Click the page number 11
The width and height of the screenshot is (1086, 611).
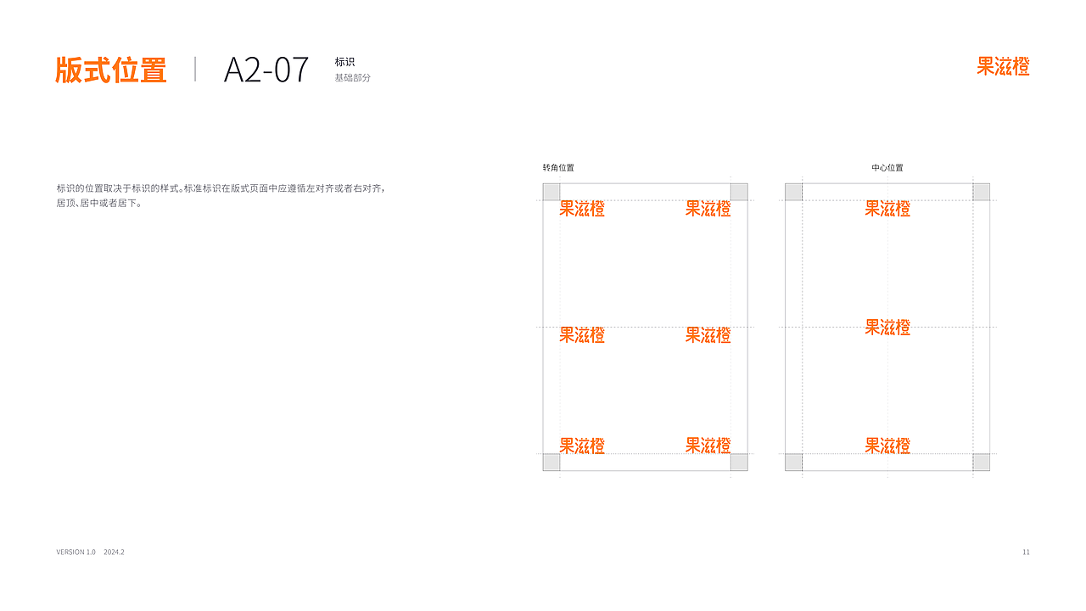(x=1026, y=552)
